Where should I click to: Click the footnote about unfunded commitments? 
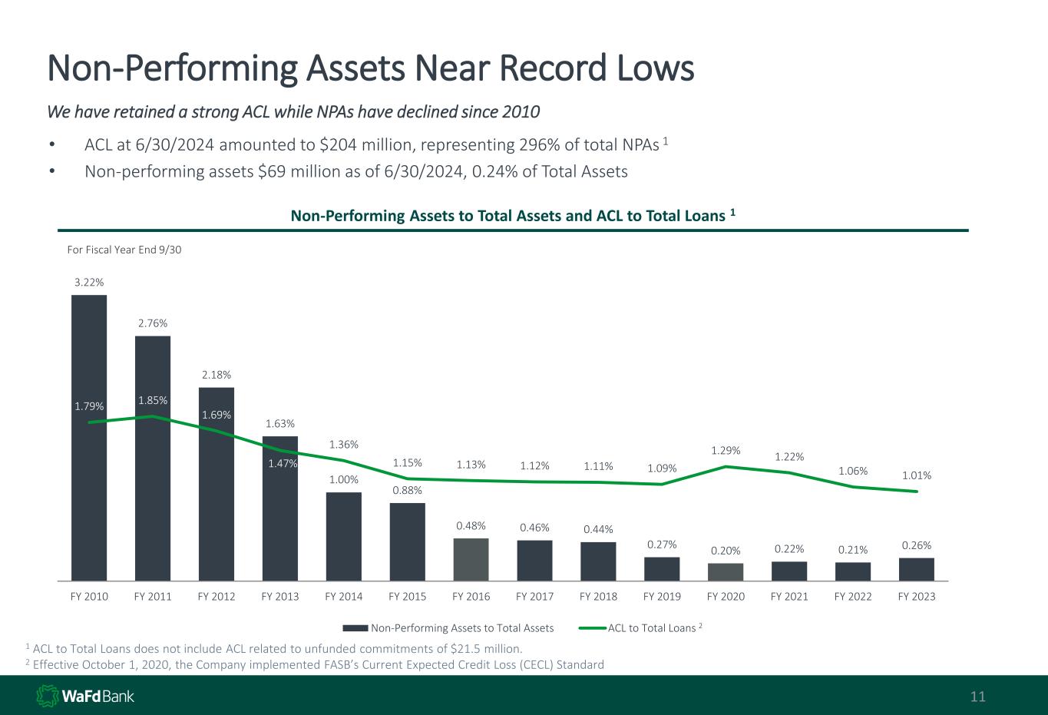(x=273, y=649)
